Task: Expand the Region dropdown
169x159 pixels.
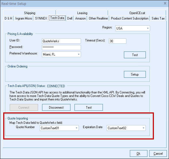Action: pos(133,28)
